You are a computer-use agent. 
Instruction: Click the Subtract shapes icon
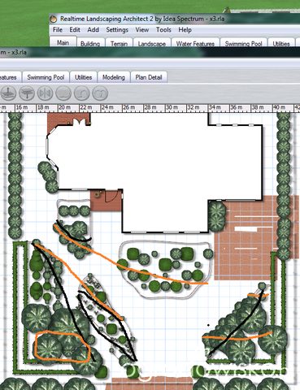[x=82, y=93]
